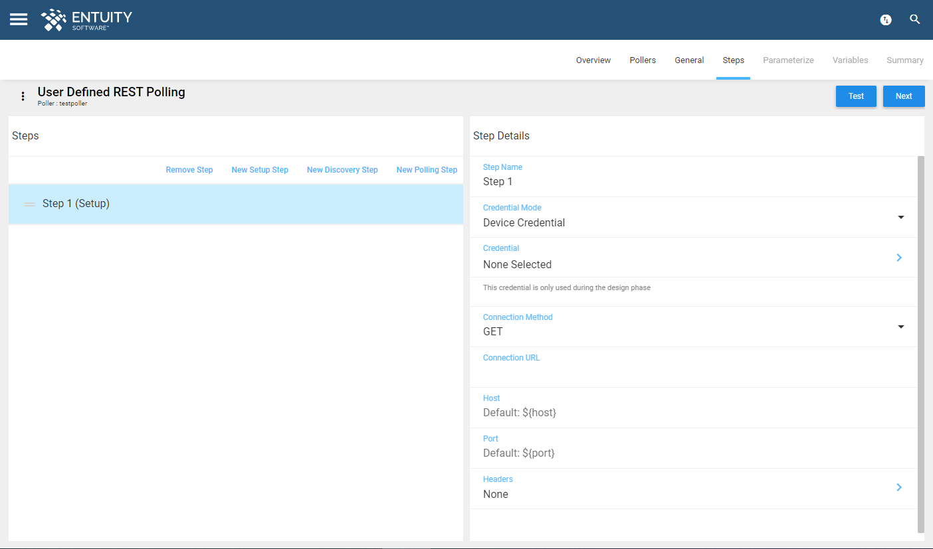This screenshot has width=933, height=549.
Task: Switch to the General tab
Action: tap(689, 60)
